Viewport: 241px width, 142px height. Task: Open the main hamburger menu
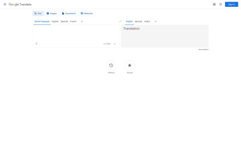tap(5, 4)
